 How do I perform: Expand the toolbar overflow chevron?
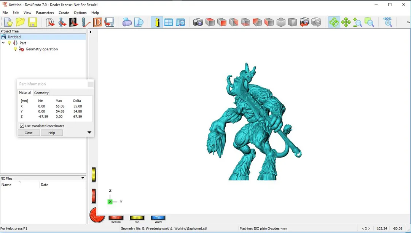click(408, 22)
